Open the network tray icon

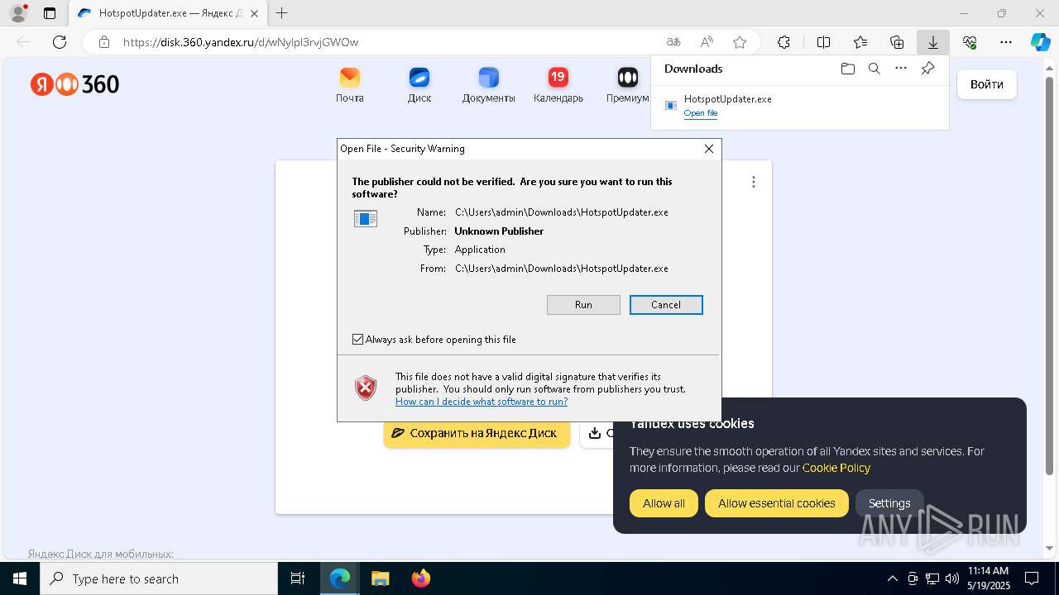(932, 578)
